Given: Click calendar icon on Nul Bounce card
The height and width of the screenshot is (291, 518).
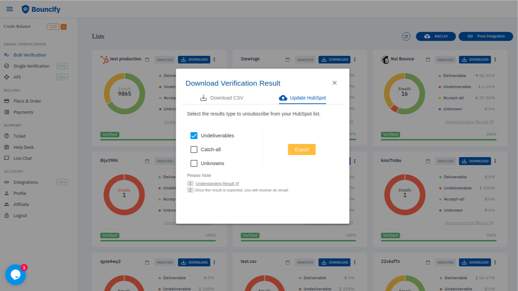Looking at the screenshot, I should pyautogui.click(x=428, y=60).
